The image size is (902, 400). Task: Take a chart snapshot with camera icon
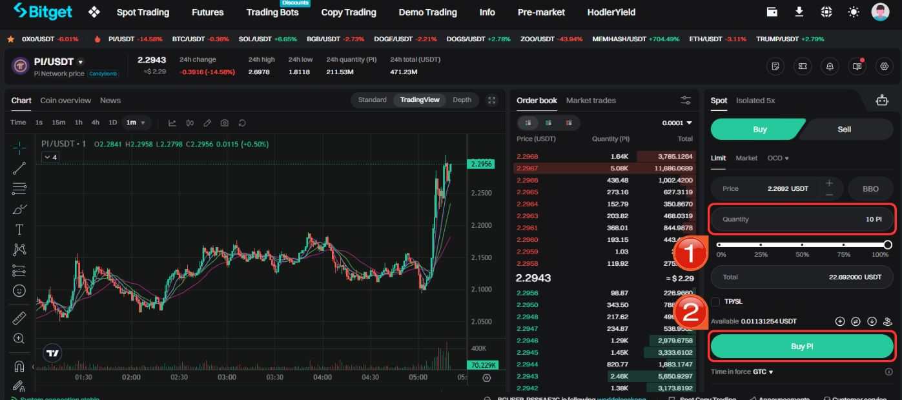coord(225,123)
